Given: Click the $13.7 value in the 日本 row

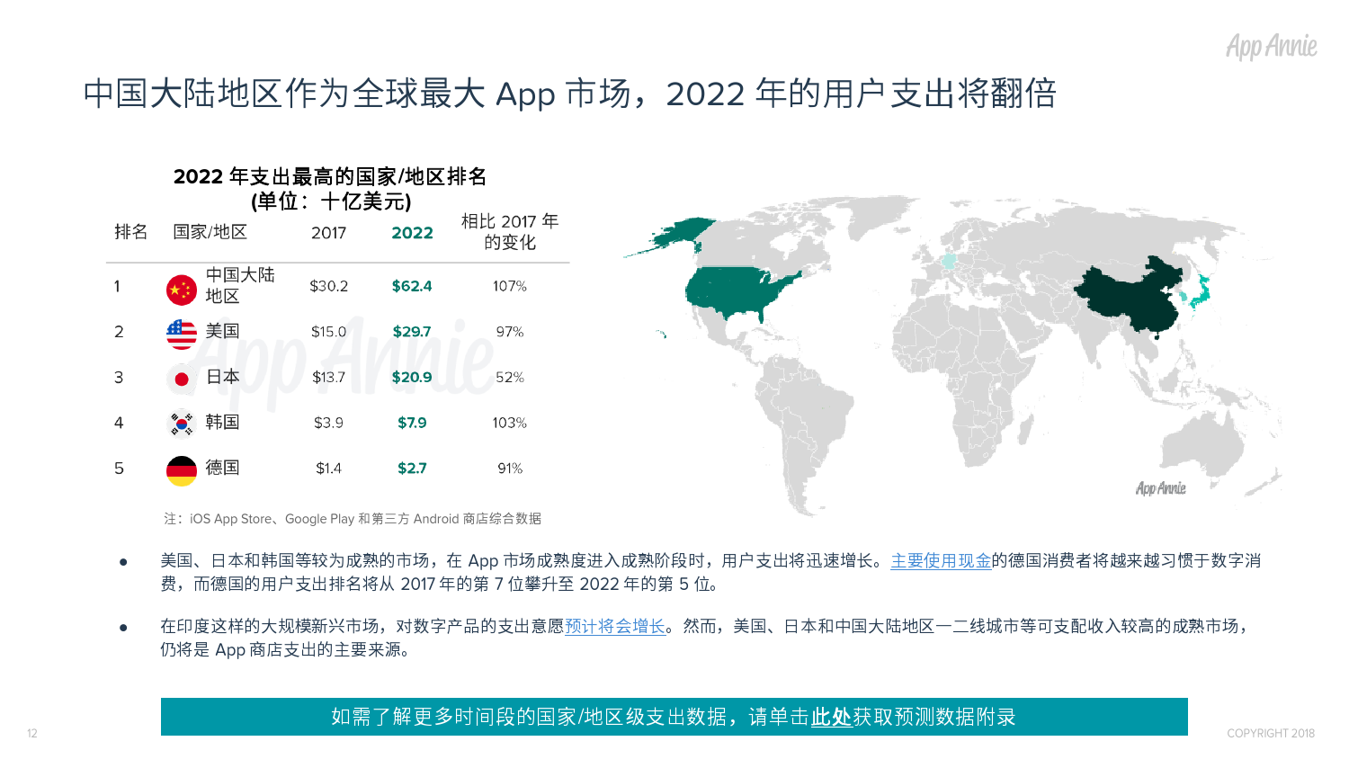Looking at the screenshot, I should click(x=329, y=378).
